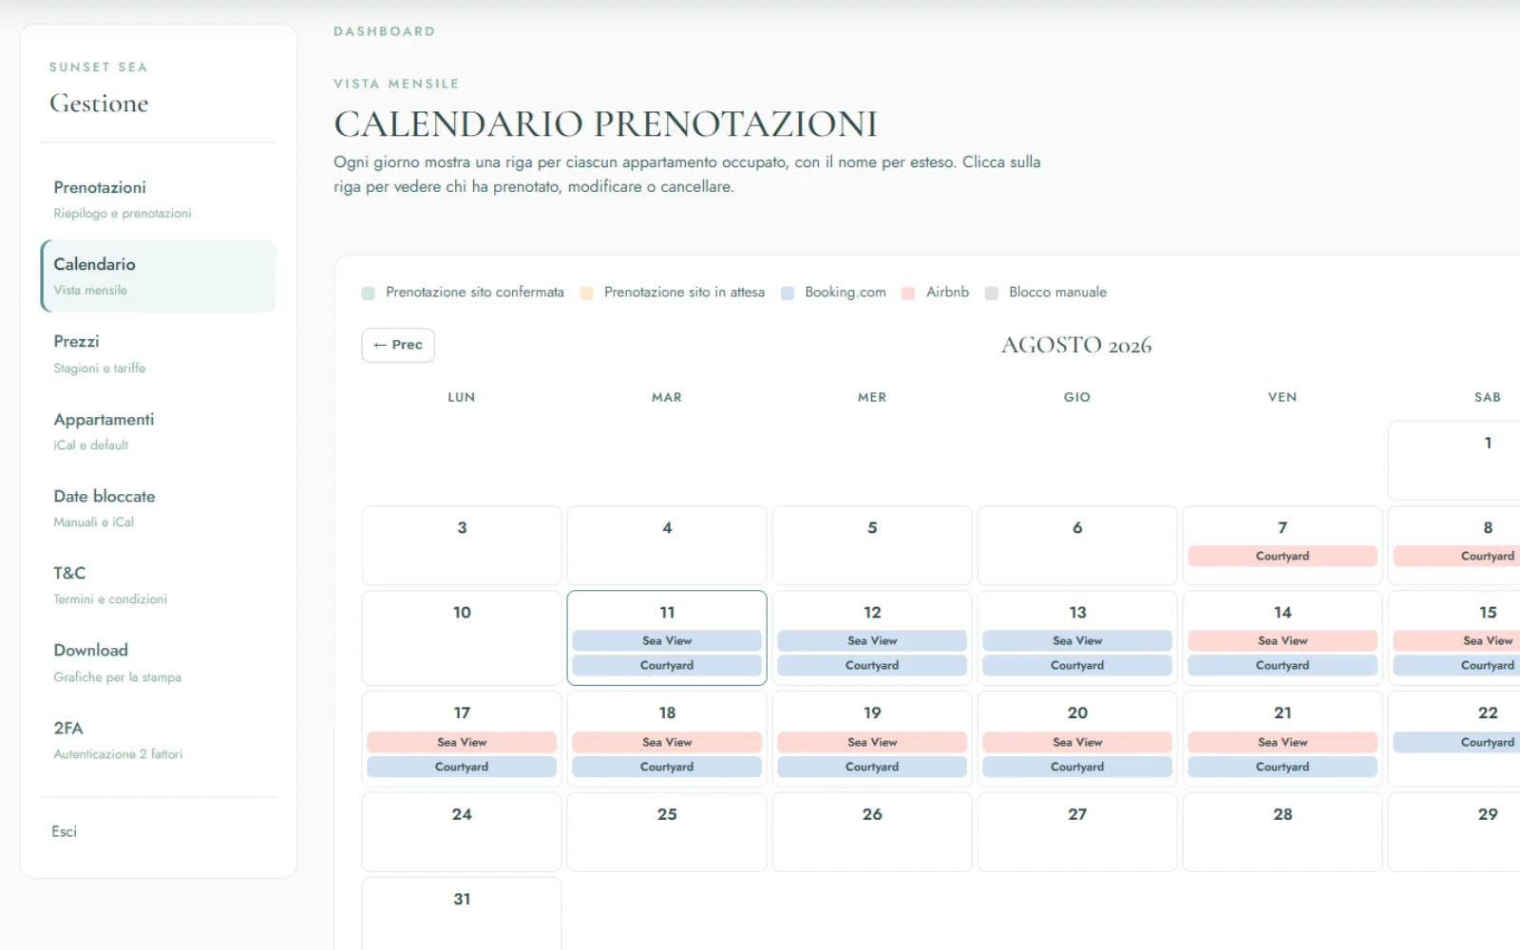Viewport: 1520px width, 950px height.
Task: Select Calendario in the sidebar
Action: pos(159,275)
